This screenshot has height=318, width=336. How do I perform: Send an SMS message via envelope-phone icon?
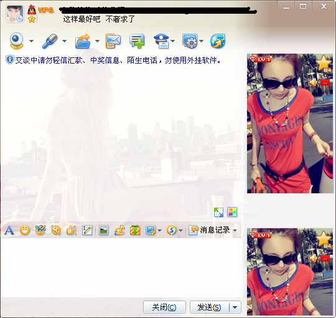[x=113, y=41]
